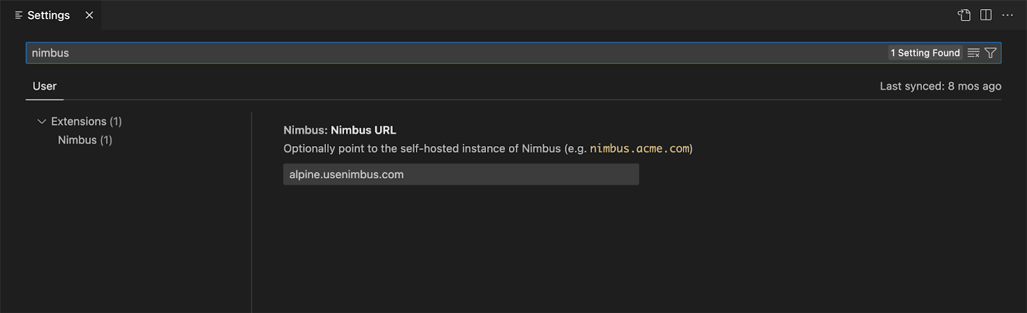Close the Settings editor tab
Image resolution: width=1027 pixels, height=313 pixels.
point(89,15)
